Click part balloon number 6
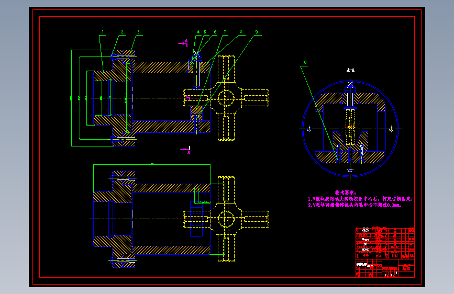 (x=215, y=32)
